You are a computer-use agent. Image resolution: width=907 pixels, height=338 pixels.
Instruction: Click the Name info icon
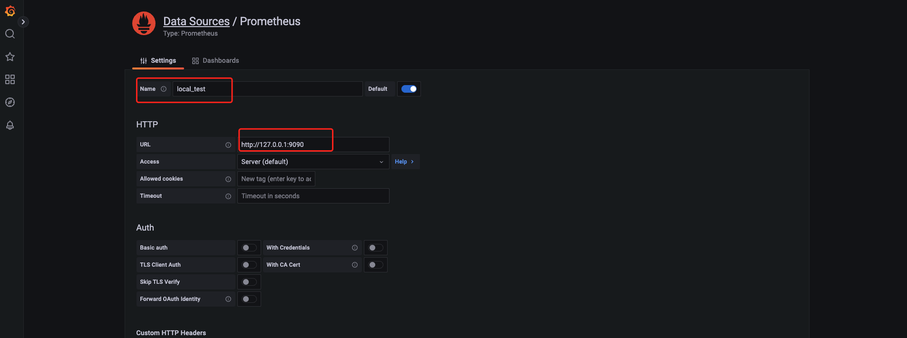click(x=164, y=89)
